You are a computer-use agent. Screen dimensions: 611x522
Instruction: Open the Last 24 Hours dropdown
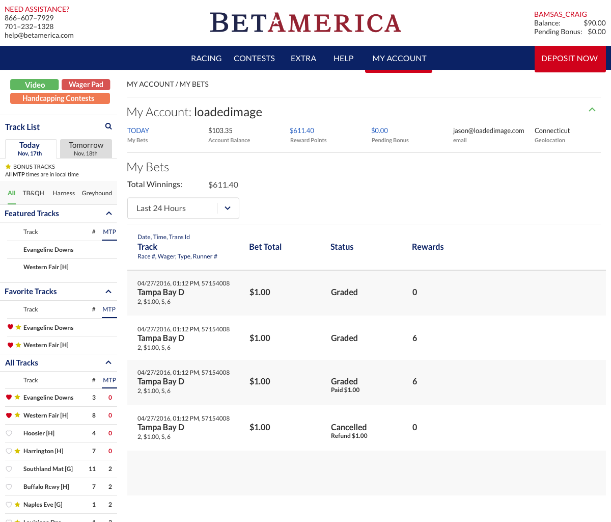coord(183,208)
